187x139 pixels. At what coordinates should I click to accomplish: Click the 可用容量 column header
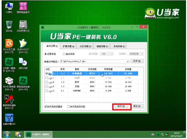click(108, 69)
